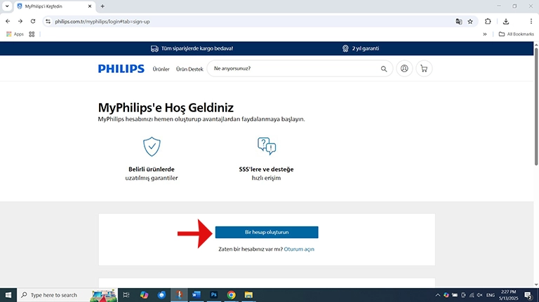Click the 2 yıl garanti text
539x302 pixels.
point(366,48)
